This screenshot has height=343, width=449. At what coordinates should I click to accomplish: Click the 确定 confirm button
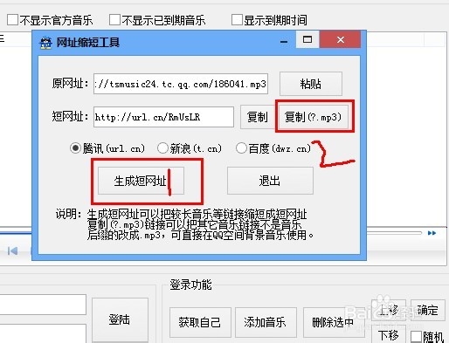427,310
